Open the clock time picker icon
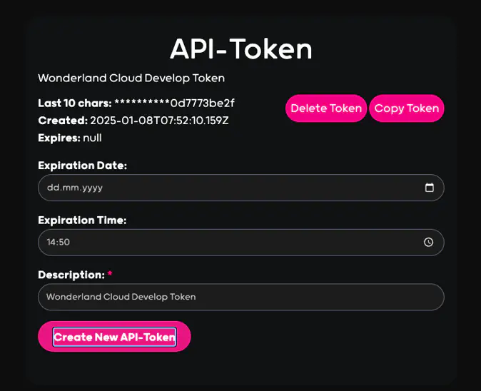Viewport: 481px width, 391px height. point(429,242)
